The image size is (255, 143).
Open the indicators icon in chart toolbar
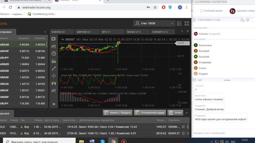click(x=54, y=61)
